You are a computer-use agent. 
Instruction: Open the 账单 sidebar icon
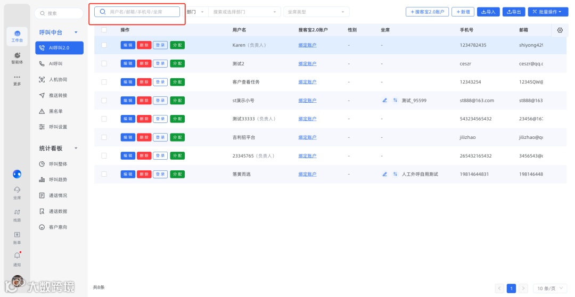(x=17, y=237)
